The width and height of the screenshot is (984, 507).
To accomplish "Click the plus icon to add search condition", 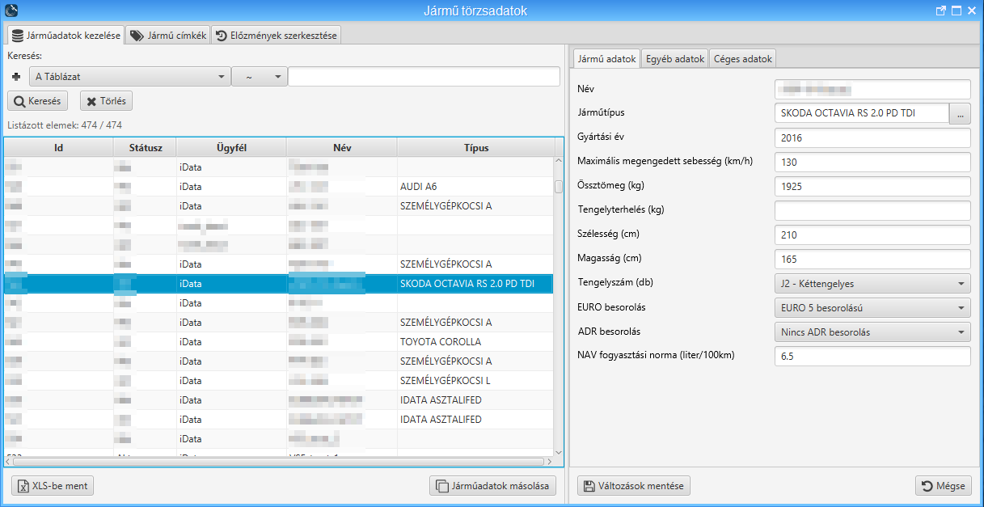I will point(15,77).
